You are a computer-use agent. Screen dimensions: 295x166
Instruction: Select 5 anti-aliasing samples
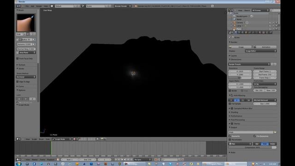231,100
